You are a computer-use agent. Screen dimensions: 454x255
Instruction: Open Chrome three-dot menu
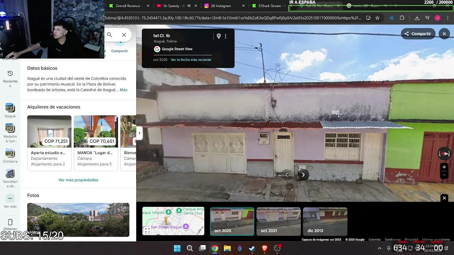tap(448, 18)
